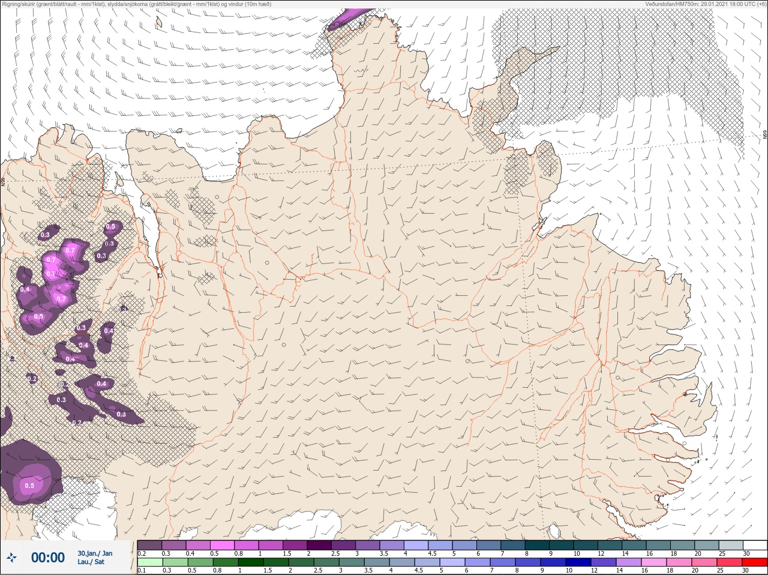The image size is (768, 575).
Task: Select bright pink swatch between 0.5 and 0.8
Action: (223, 545)
